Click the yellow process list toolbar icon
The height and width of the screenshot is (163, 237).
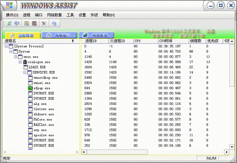pyautogui.click(x=27, y=23)
